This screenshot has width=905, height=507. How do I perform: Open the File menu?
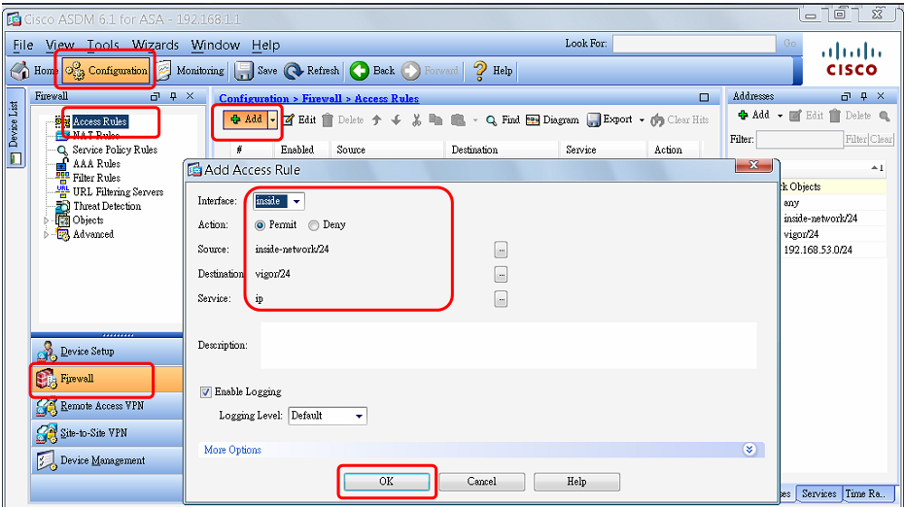click(x=23, y=45)
